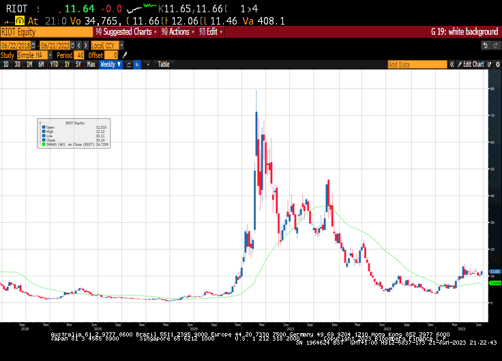Click the Period field showing 40
502x361 pixels.
[79, 55]
